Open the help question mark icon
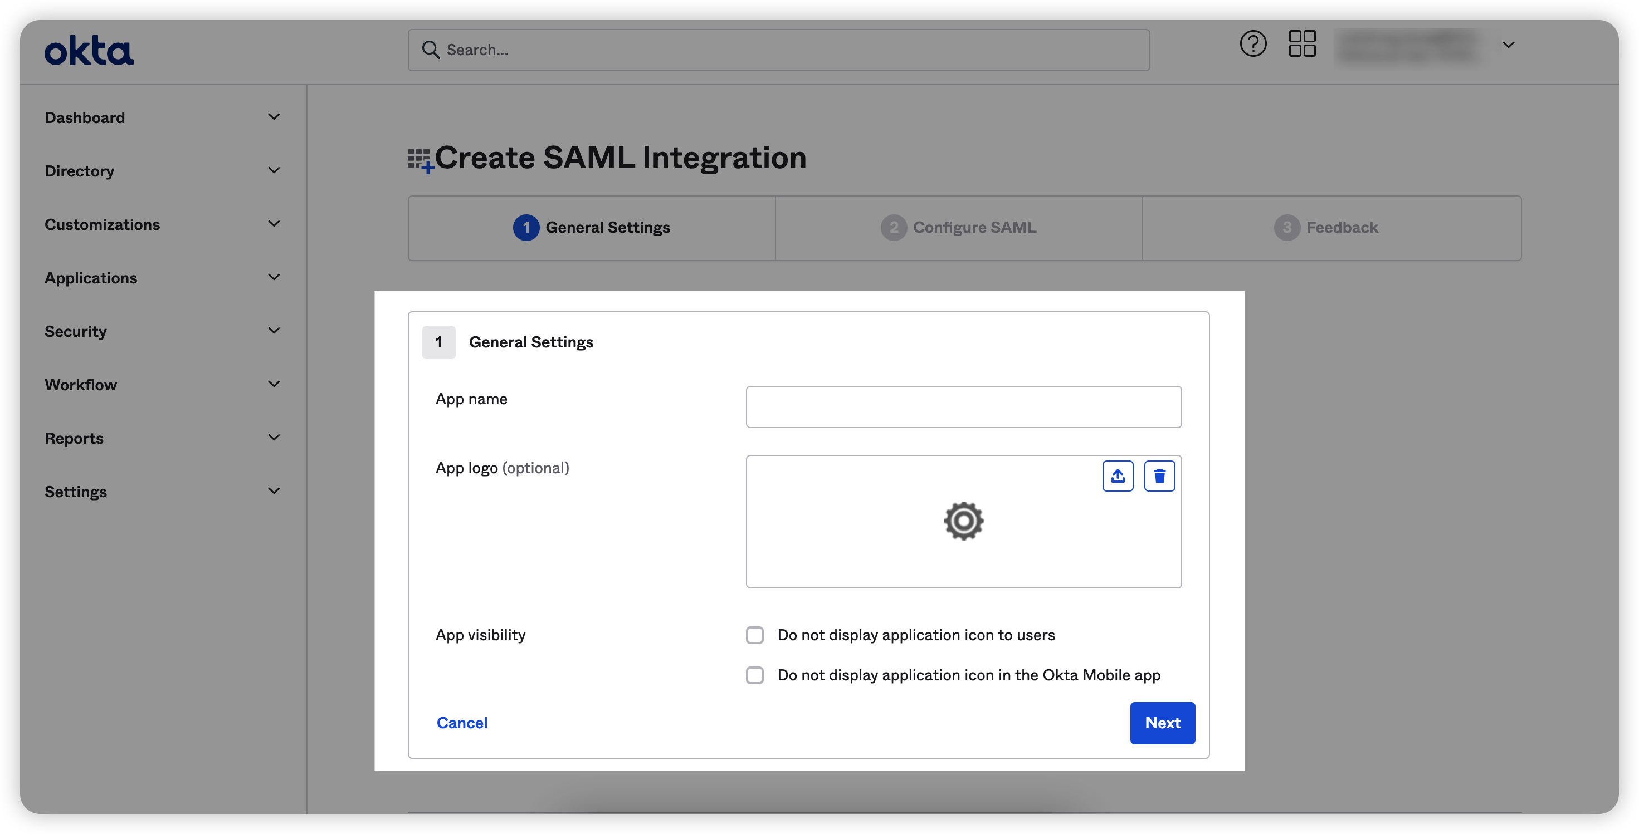The width and height of the screenshot is (1639, 834). point(1253,44)
